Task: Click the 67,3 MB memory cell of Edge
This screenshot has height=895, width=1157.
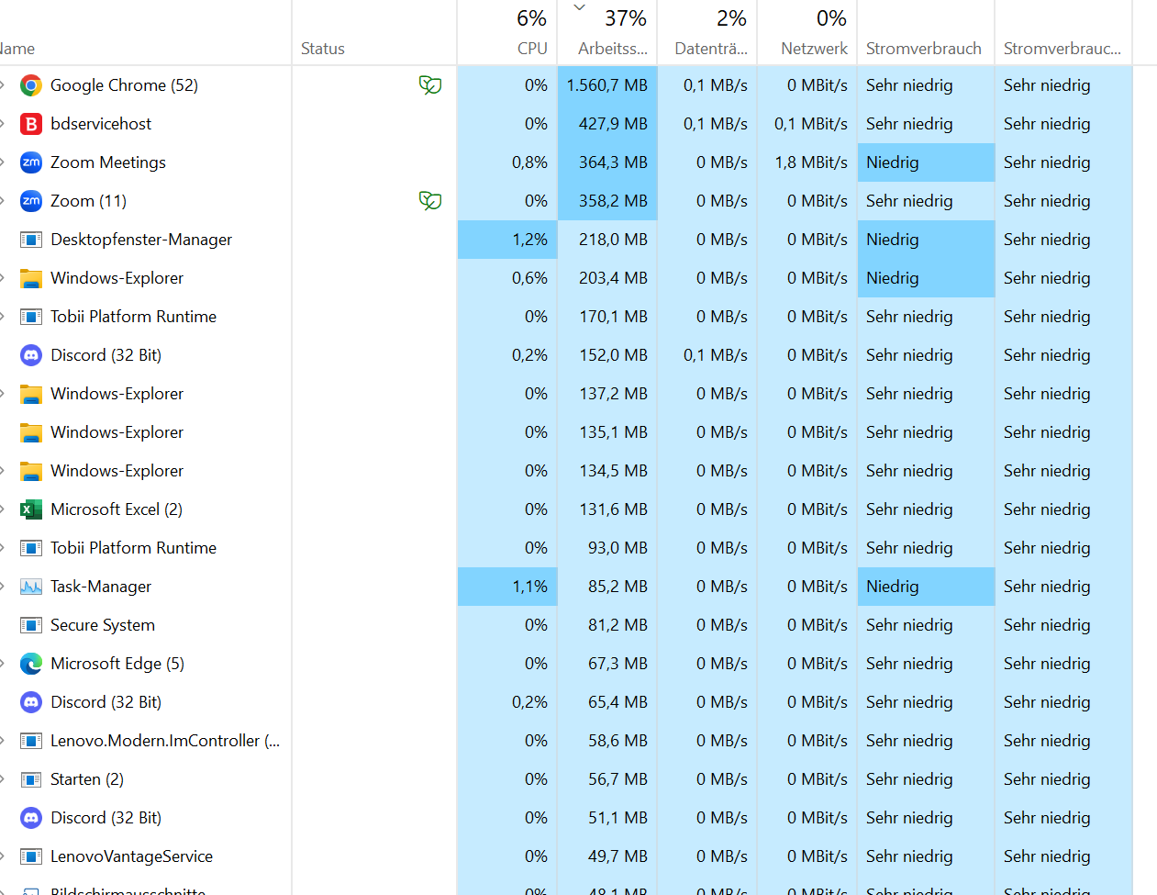Action: click(x=607, y=664)
